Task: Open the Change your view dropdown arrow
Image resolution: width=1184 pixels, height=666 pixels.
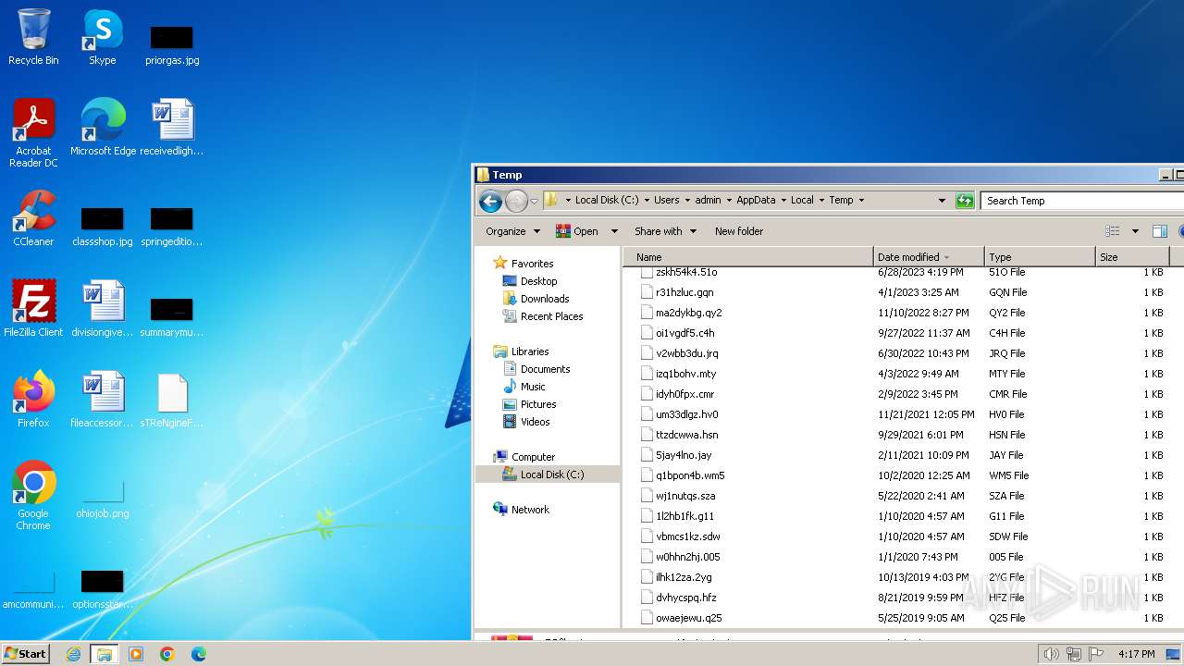Action: [1135, 231]
